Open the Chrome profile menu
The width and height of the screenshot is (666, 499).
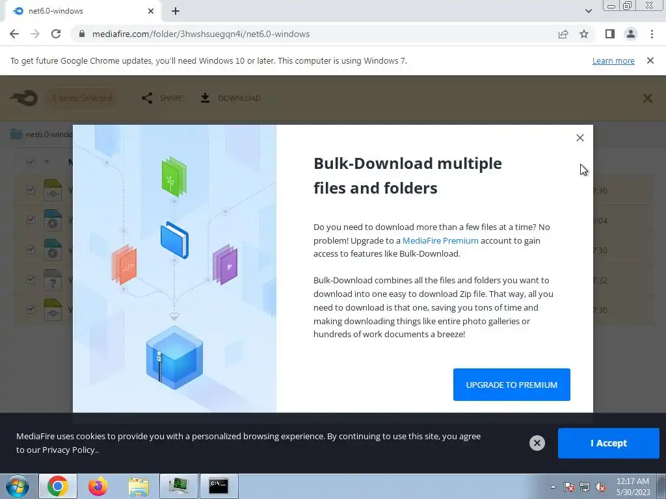[631, 34]
